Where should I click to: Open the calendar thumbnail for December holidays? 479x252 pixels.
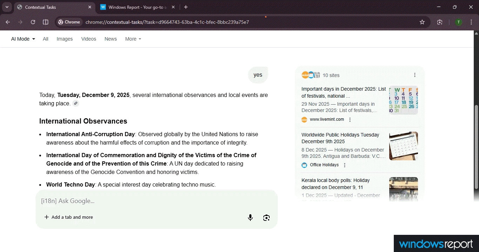(x=403, y=100)
